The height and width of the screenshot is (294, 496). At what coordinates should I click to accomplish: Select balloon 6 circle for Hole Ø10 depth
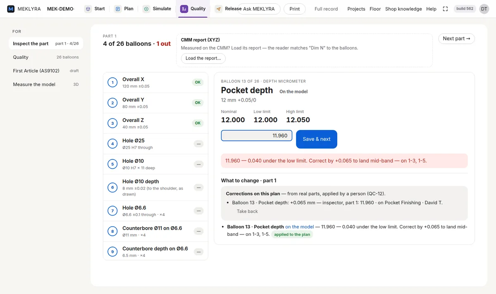112,187
